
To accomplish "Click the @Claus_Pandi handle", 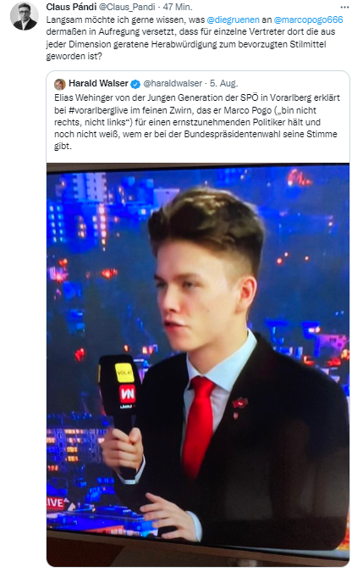I will (127, 7).
